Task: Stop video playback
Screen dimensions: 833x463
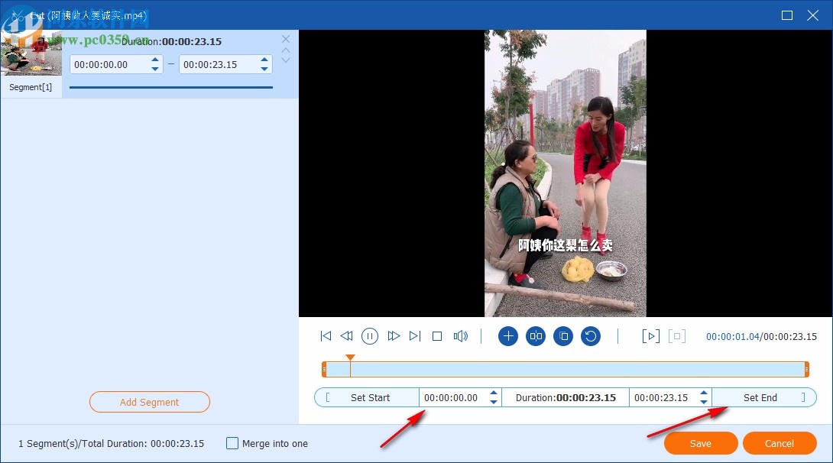Action: tap(436, 336)
